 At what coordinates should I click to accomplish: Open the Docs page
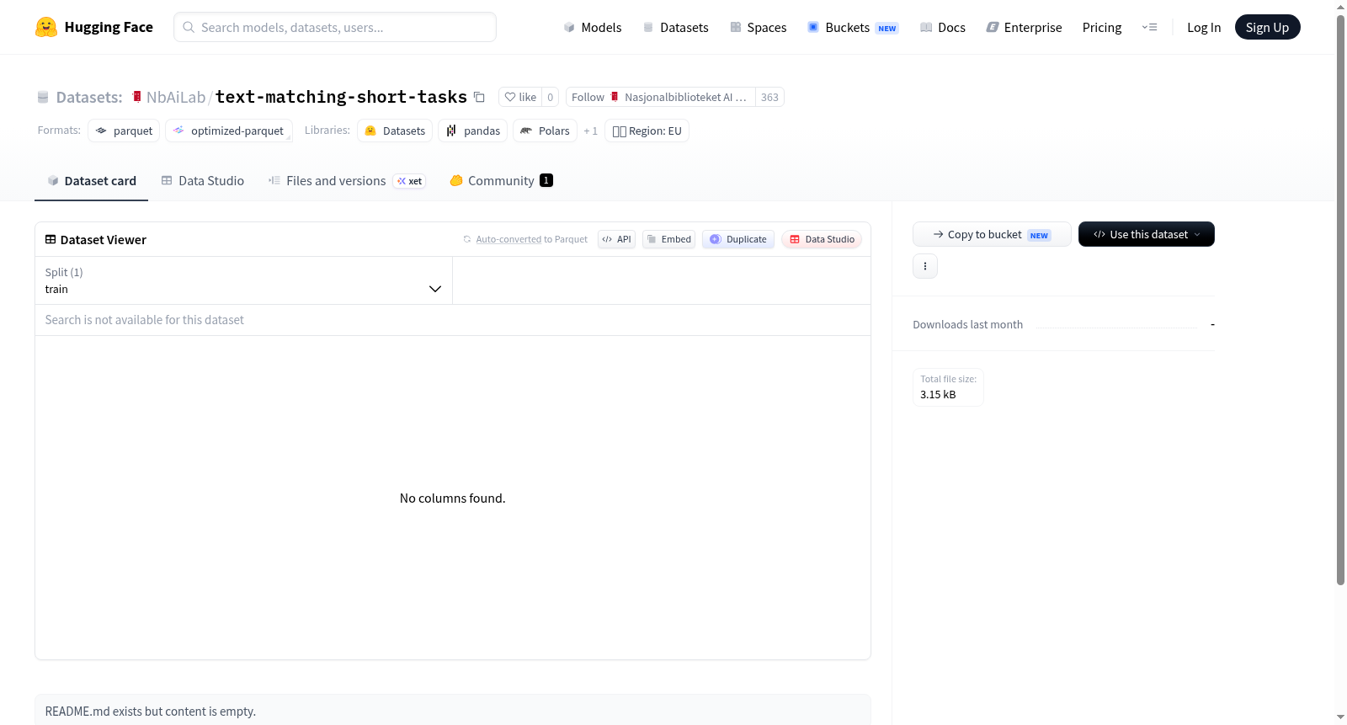(x=943, y=27)
